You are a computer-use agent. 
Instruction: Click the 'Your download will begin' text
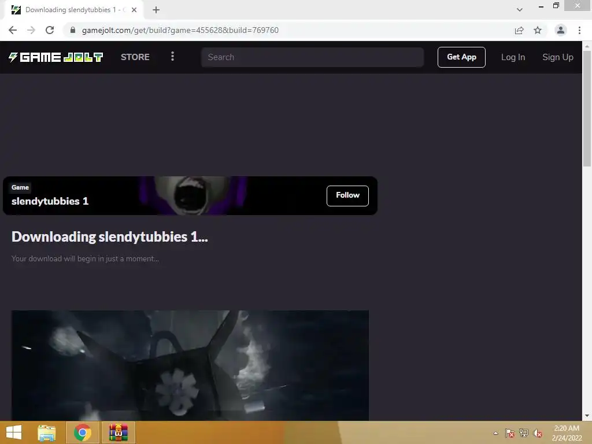85,258
